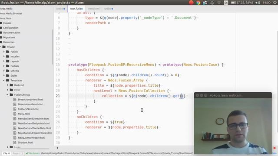Click the Menu.html file icon
This screenshot has height=156, width=278.
coord(15,114)
